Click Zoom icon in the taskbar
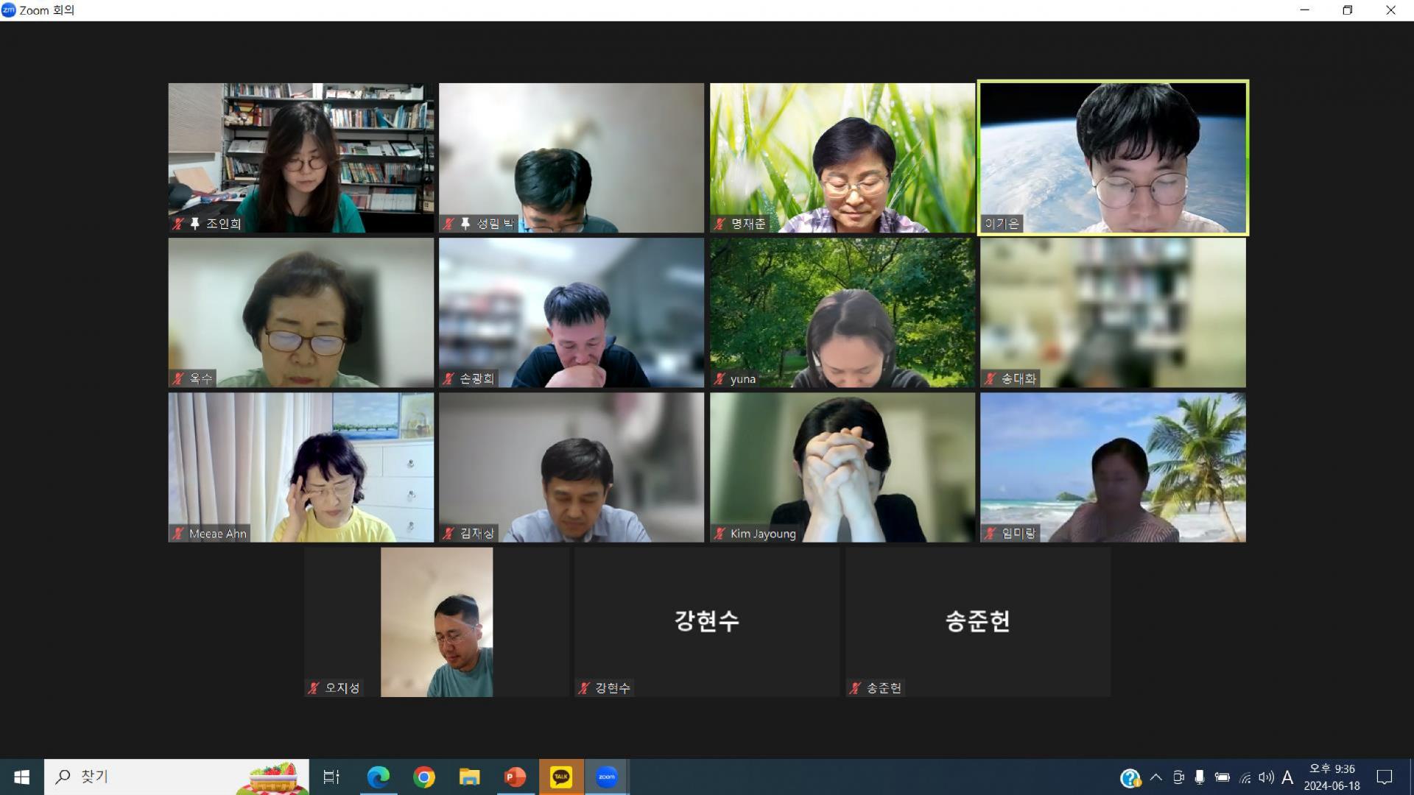The height and width of the screenshot is (795, 1414). point(607,777)
